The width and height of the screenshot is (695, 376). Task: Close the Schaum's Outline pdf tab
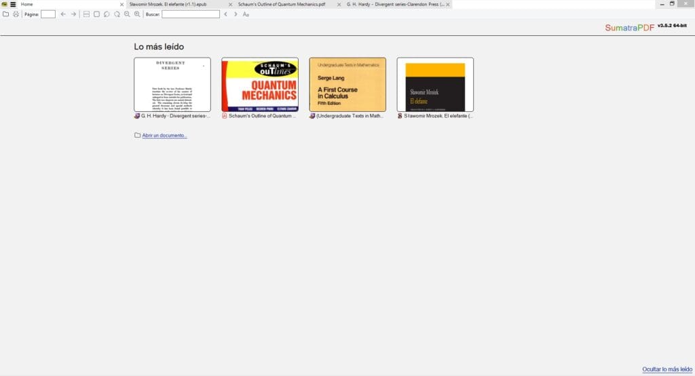pos(339,5)
